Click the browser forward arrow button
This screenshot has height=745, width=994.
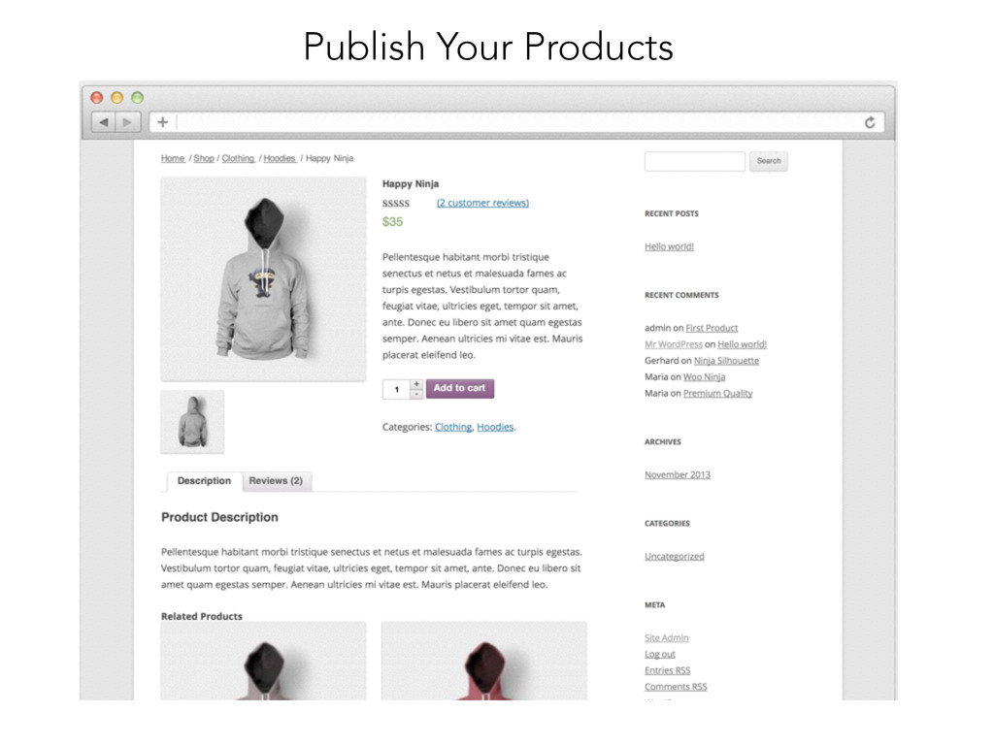(127, 121)
